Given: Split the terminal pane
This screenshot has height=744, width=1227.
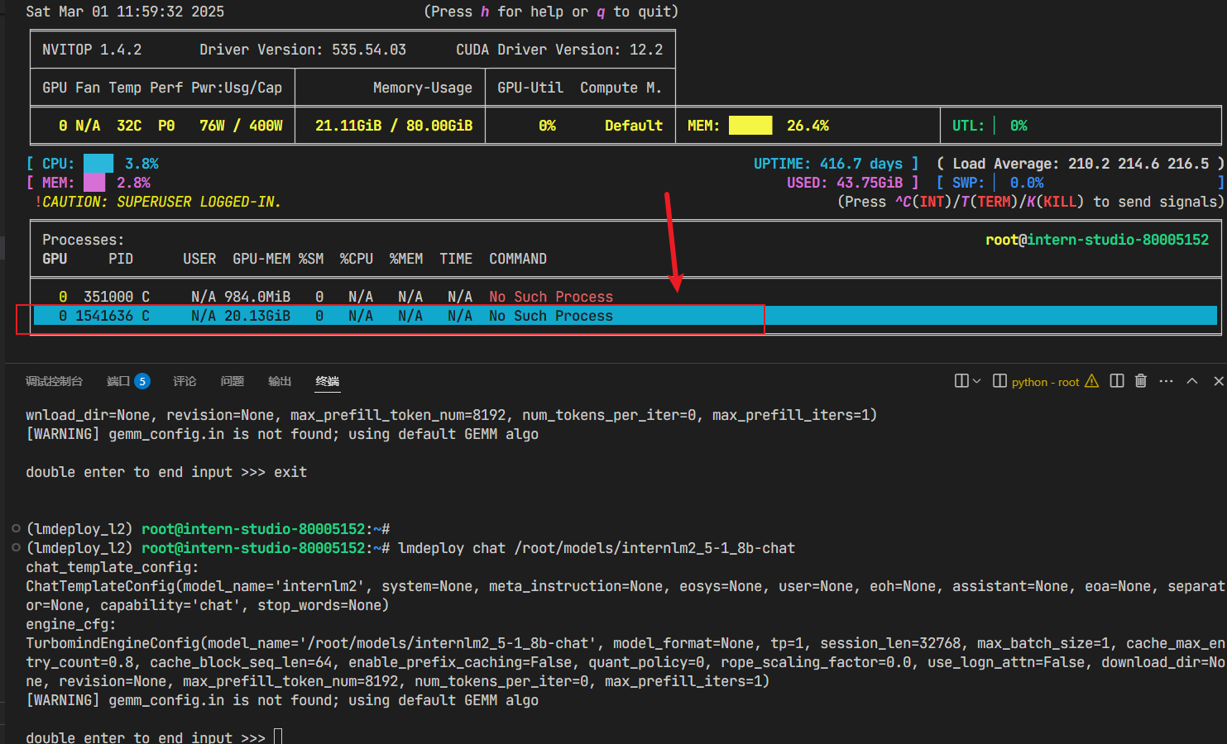Looking at the screenshot, I should [1116, 380].
